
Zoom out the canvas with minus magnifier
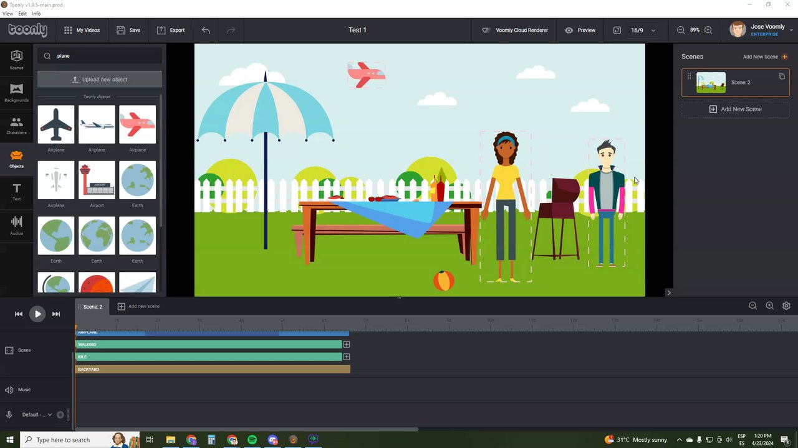tap(681, 30)
